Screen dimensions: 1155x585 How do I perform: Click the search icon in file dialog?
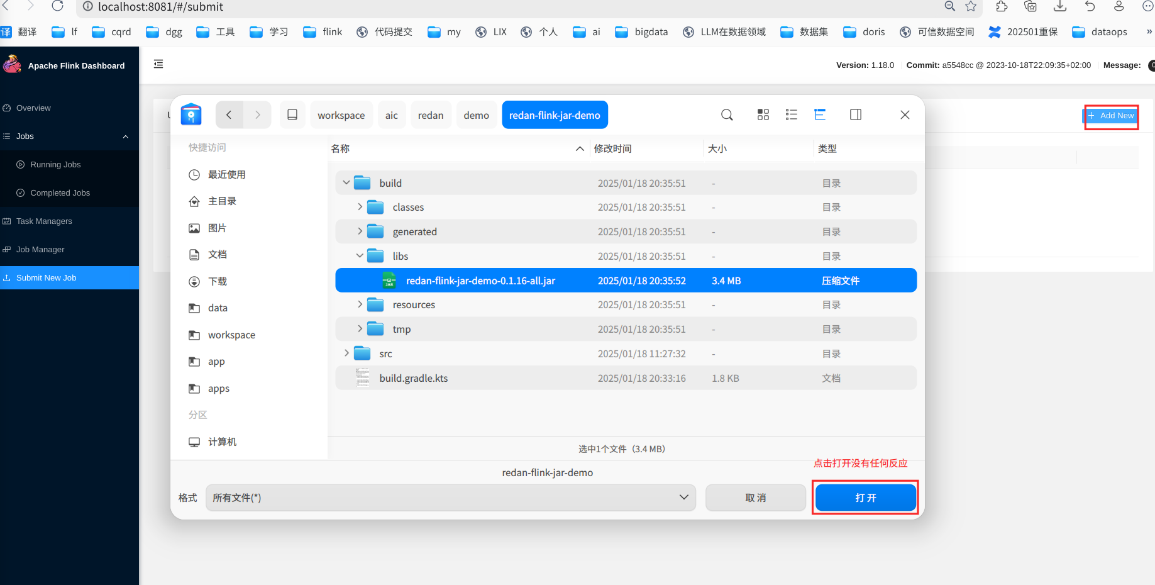(x=727, y=115)
